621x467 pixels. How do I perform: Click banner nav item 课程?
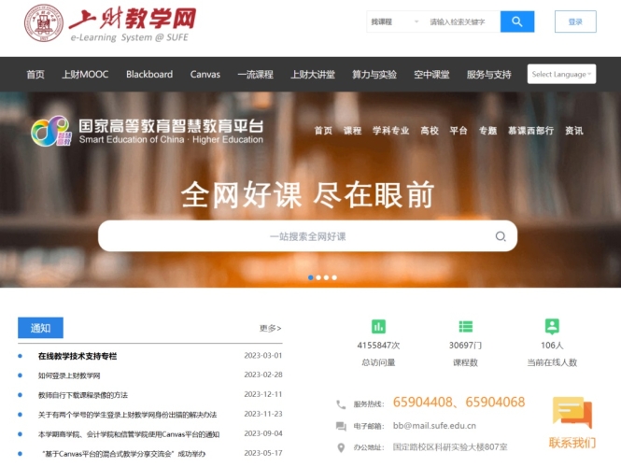[352, 131]
